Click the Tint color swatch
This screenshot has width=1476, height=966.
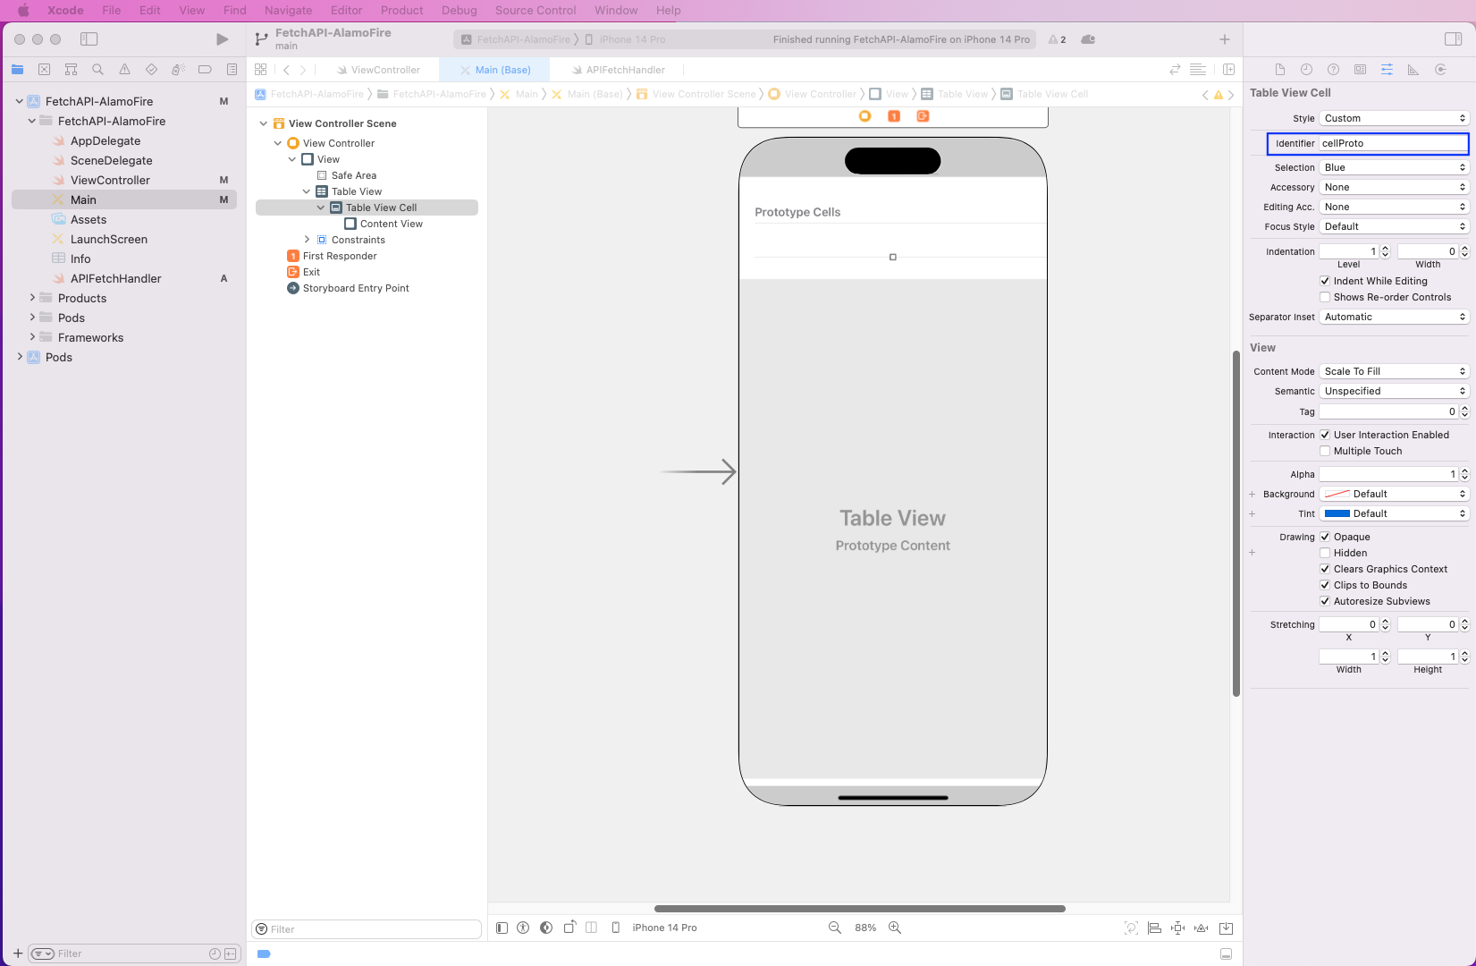point(1337,513)
